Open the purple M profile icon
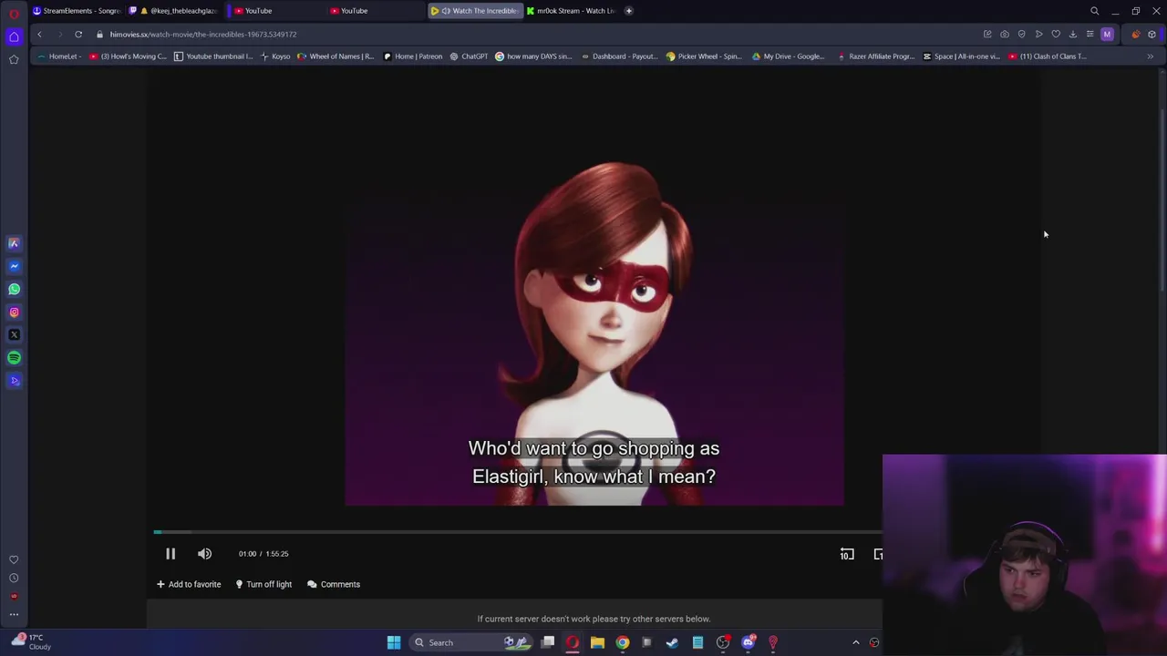 click(1107, 35)
